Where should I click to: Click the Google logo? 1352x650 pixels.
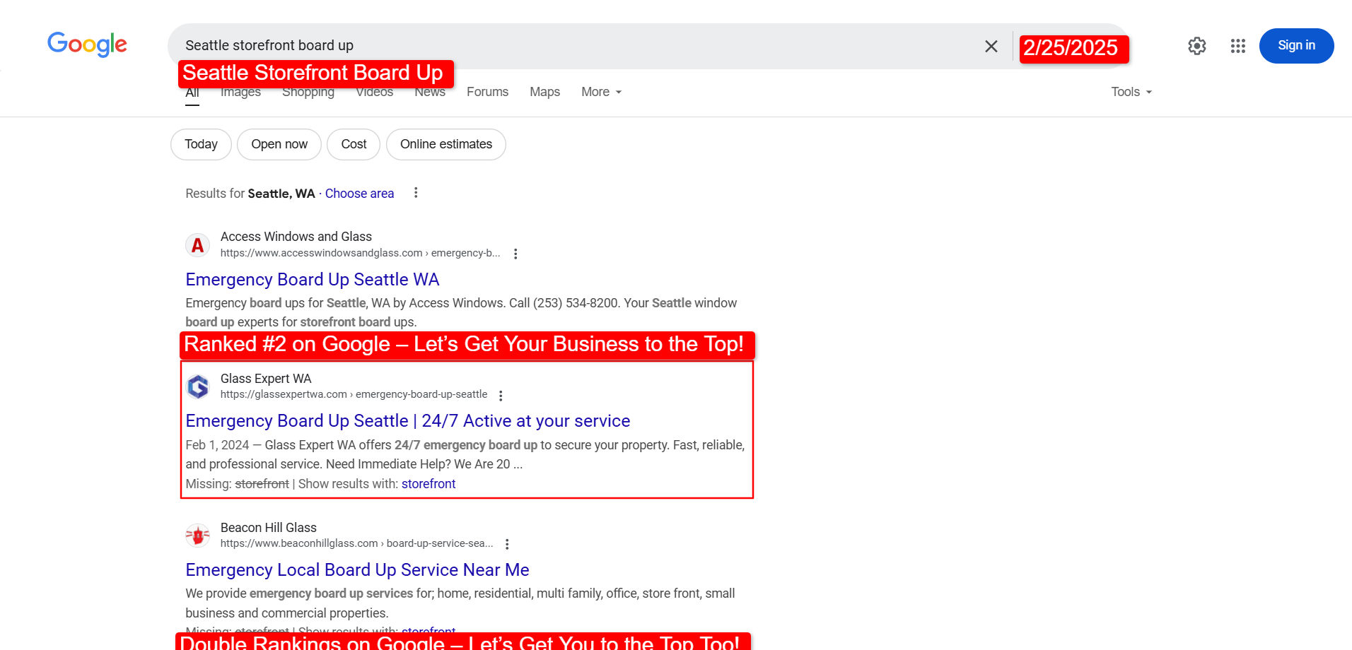click(87, 45)
